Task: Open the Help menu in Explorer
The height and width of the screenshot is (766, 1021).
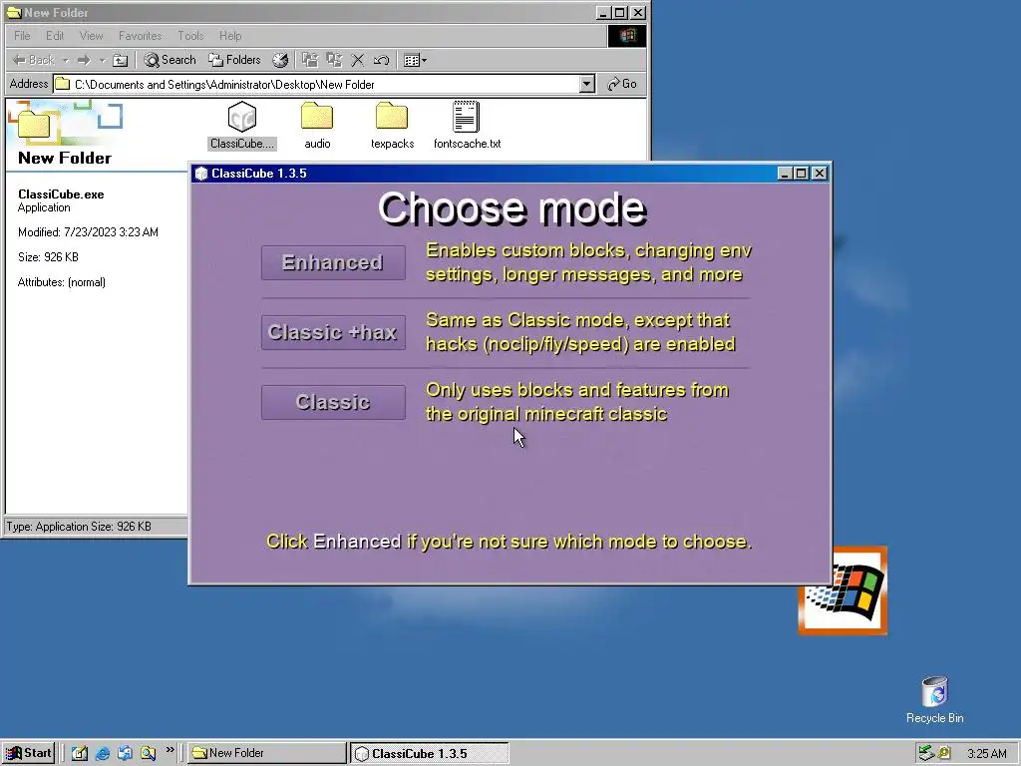Action: 230,36
